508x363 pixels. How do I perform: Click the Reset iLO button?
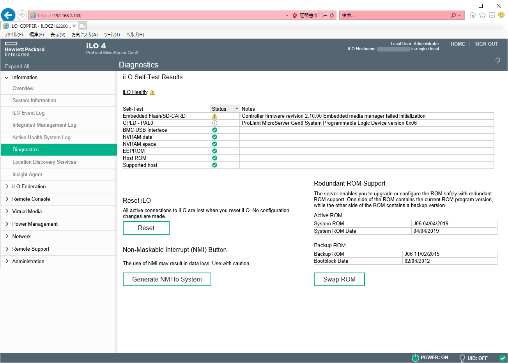click(146, 228)
